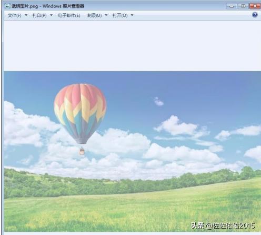Click the blue help question mark icon

click(255, 15)
